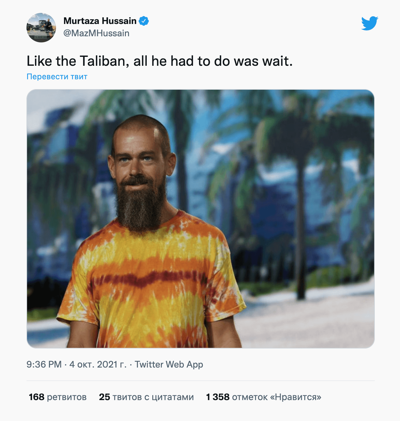Click the 168 retweet count number

coord(37,397)
